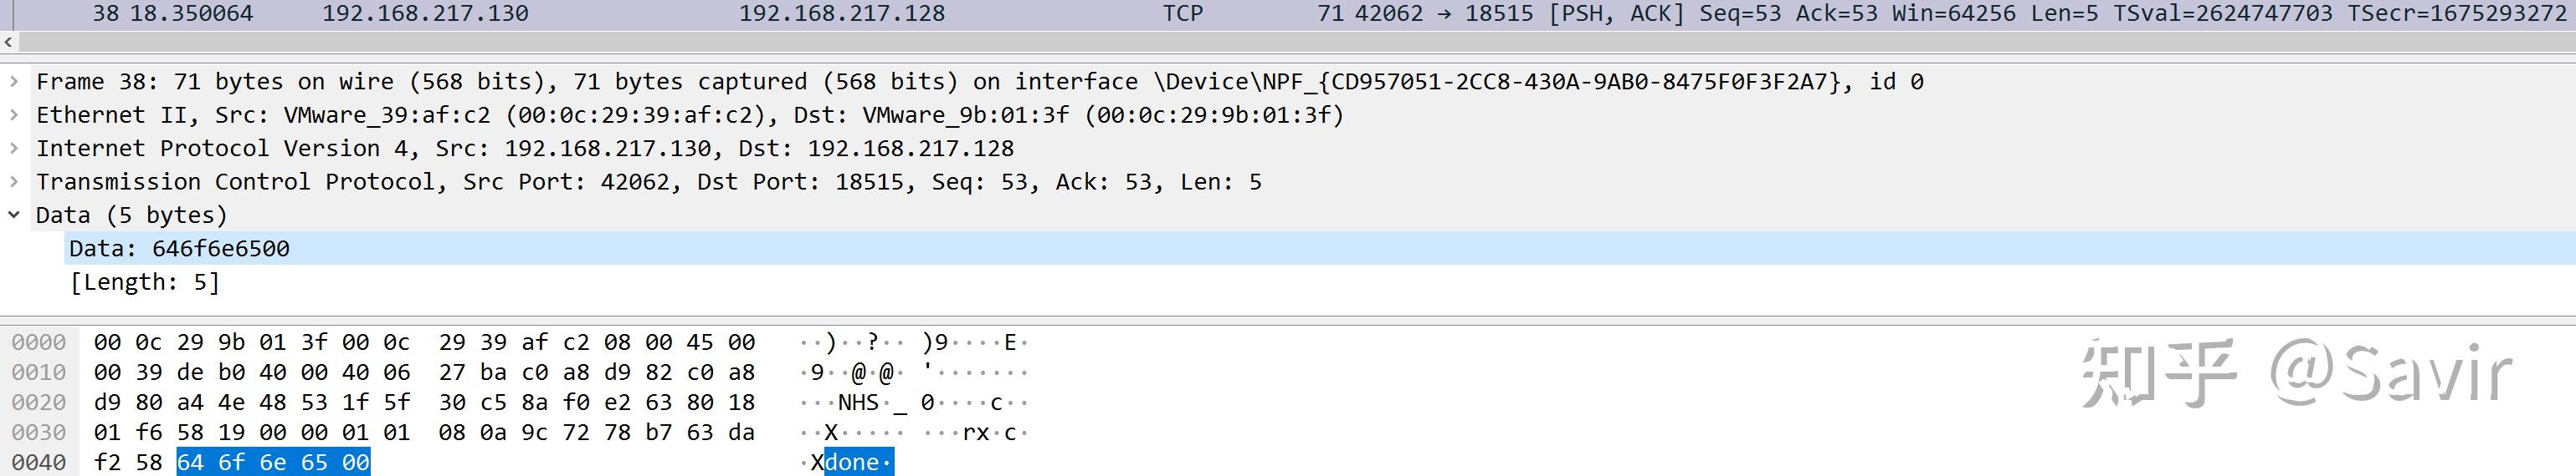This screenshot has width=2576, height=476.
Task: Click the packet 38 Info text with [PSH, ACK]
Action: (1615, 13)
